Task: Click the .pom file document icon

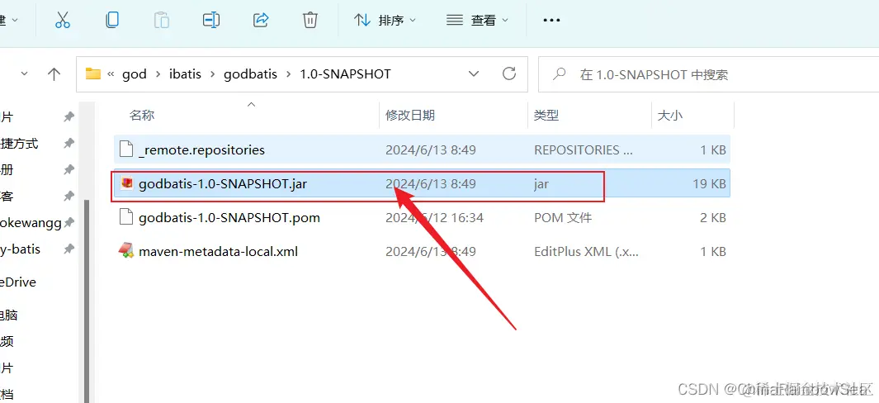Action: pos(127,217)
